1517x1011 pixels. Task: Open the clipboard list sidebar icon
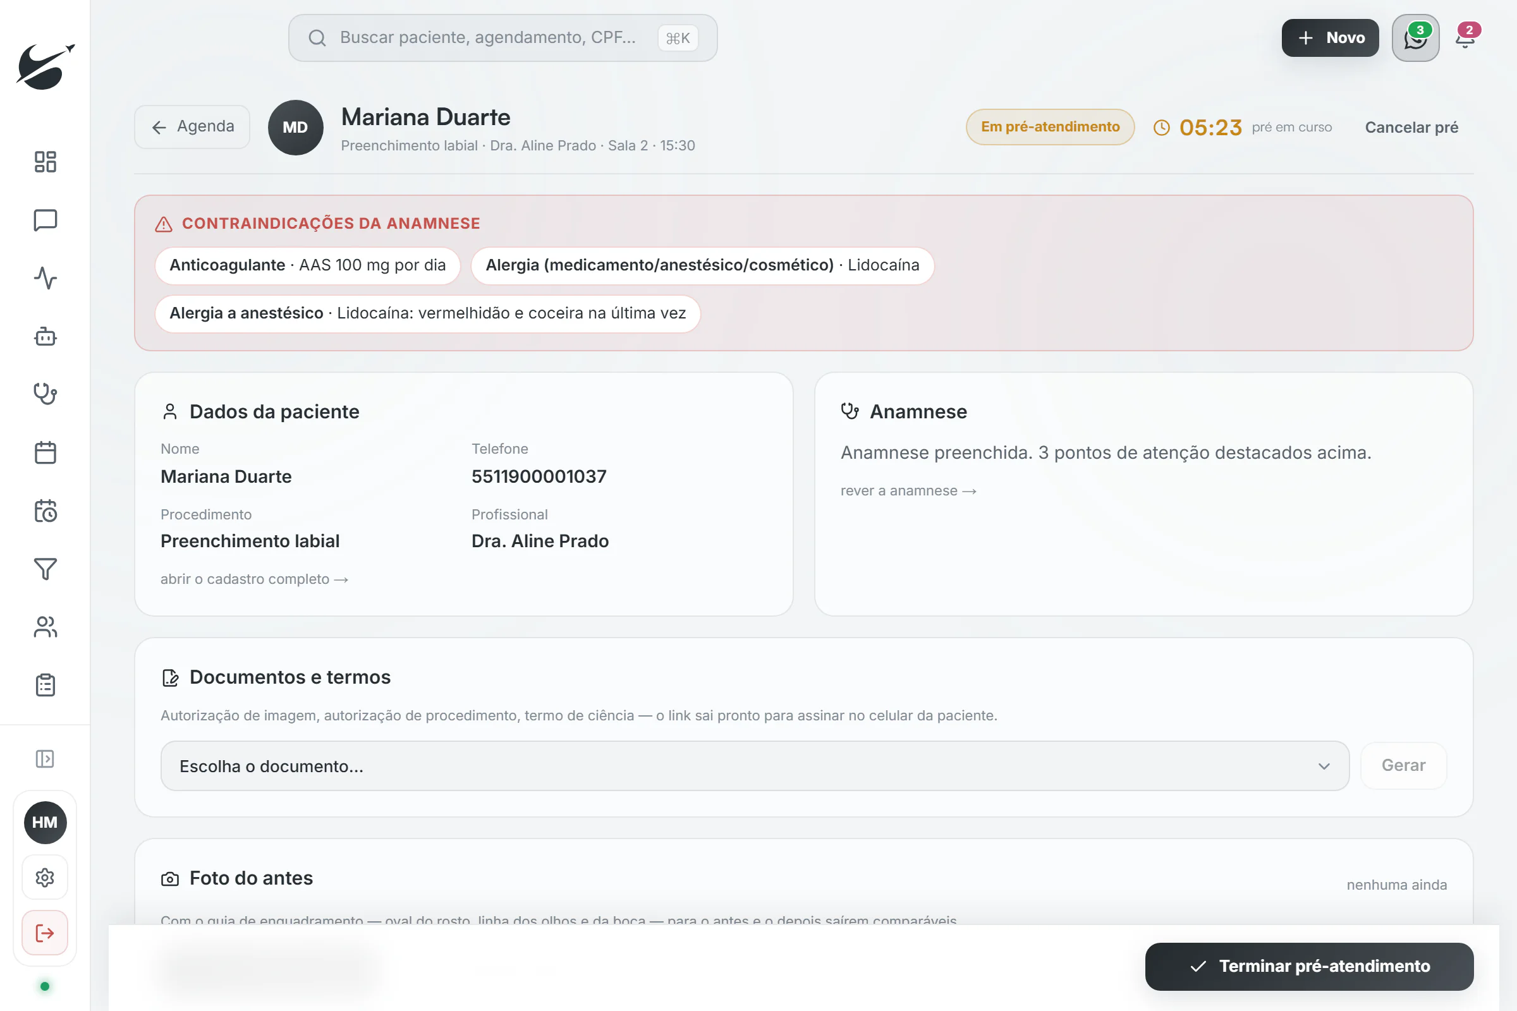click(45, 685)
